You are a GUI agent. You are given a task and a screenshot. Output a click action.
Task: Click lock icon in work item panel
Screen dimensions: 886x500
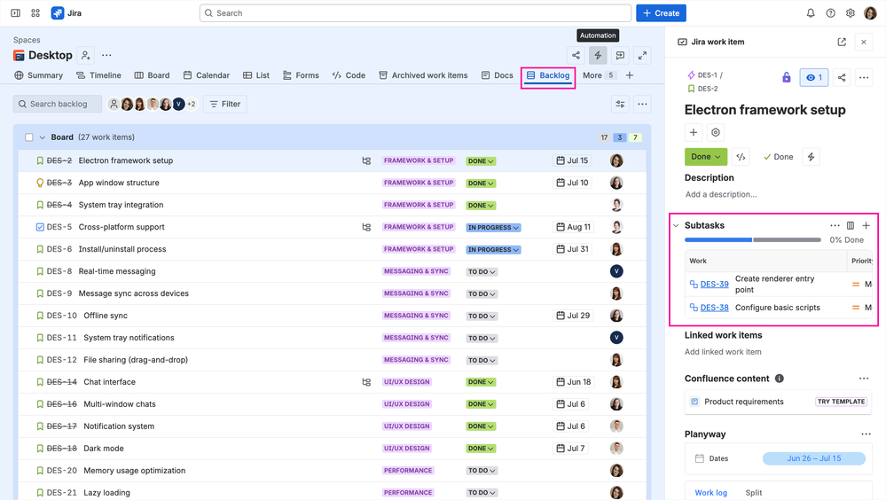pos(786,77)
